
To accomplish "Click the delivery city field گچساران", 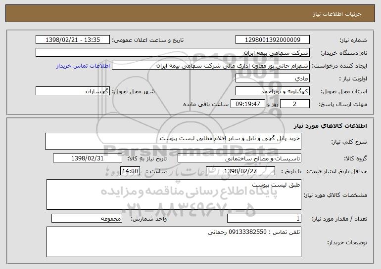I will coord(73,91).
